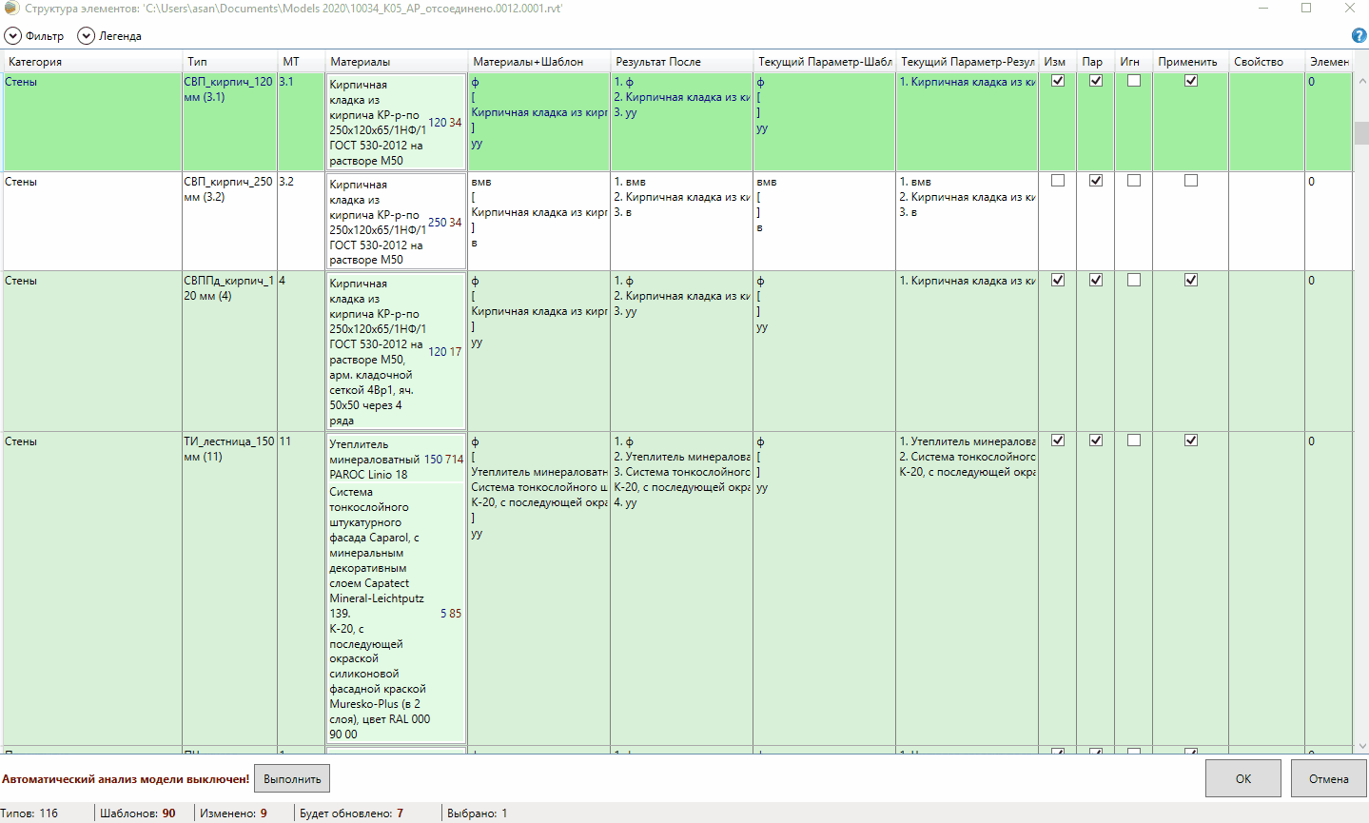Confirm with the OK button
The height and width of the screenshot is (823, 1369).
pyautogui.click(x=1243, y=778)
